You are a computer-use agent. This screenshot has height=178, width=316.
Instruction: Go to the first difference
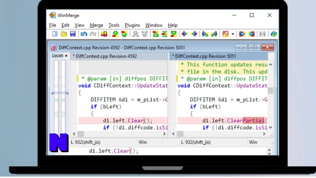point(156,34)
